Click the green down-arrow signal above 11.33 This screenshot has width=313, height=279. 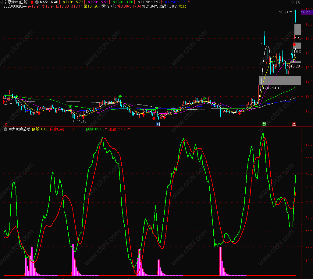click(70, 108)
